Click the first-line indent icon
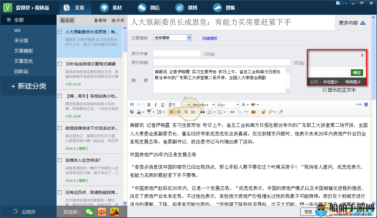Viewport: 377px width, 218px height. [132, 112]
